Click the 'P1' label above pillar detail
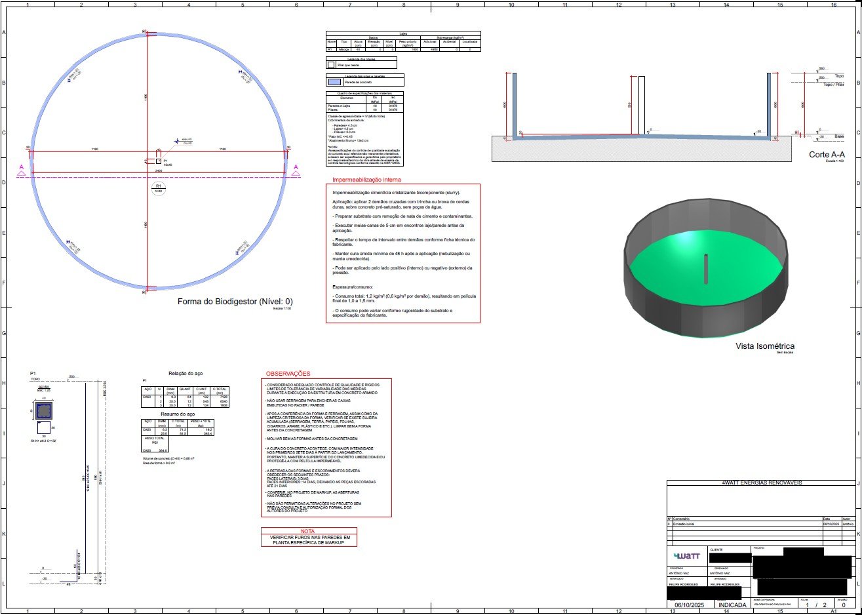Screen dimensions: 862x615 [33, 373]
